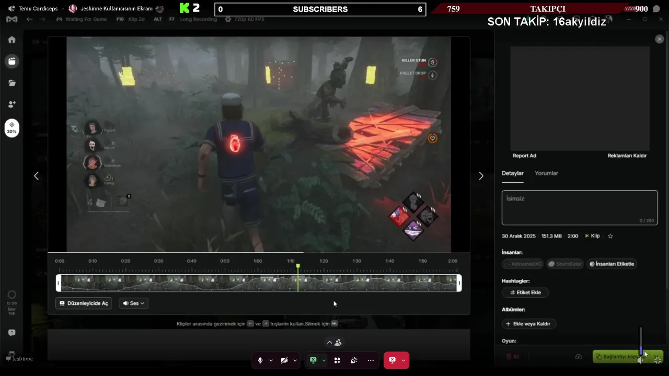This screenshot has height=376, width=669.
Task: Toggle screen sharing with the green monitor button
Action: click(313, 360)
